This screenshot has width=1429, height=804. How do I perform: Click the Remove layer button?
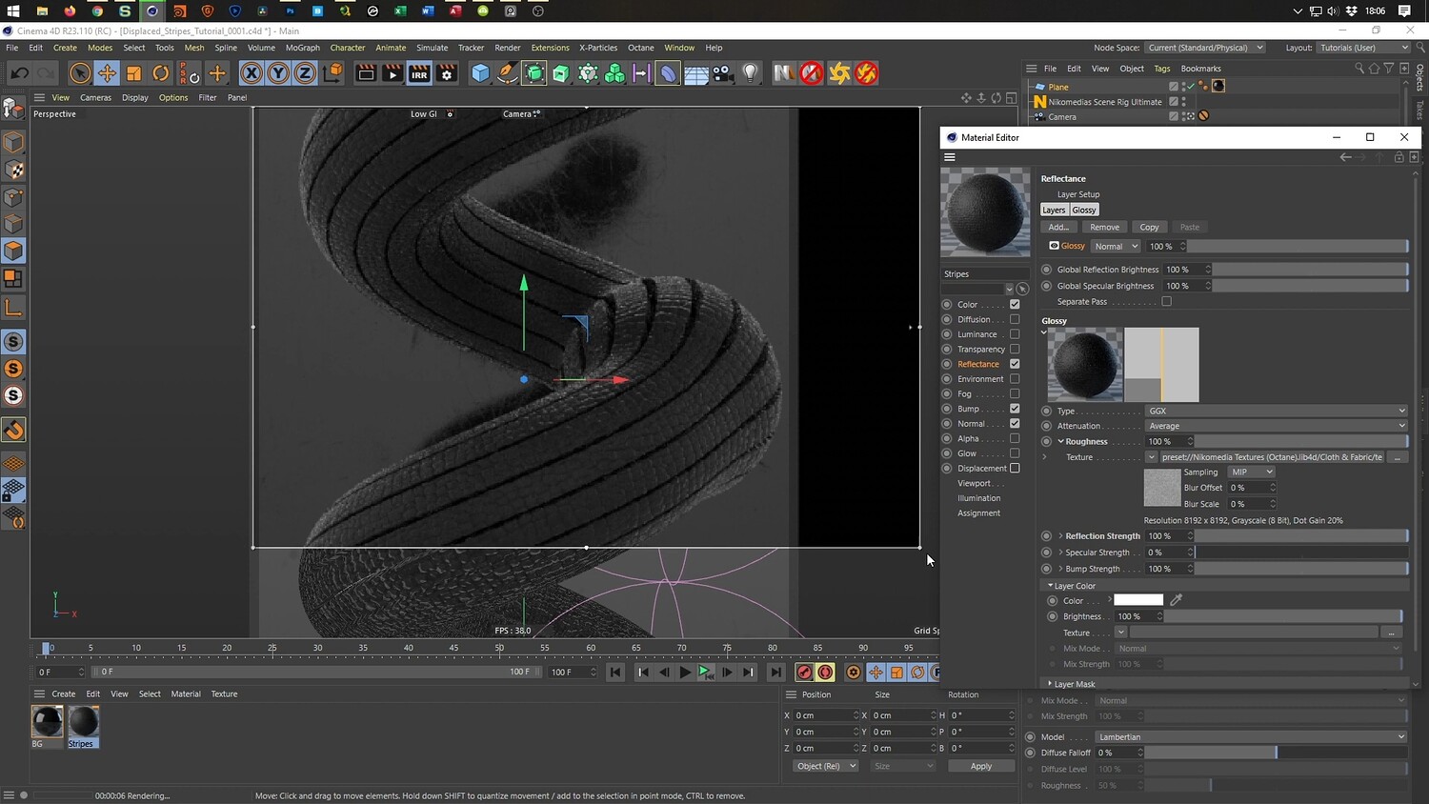(1104, 227)
